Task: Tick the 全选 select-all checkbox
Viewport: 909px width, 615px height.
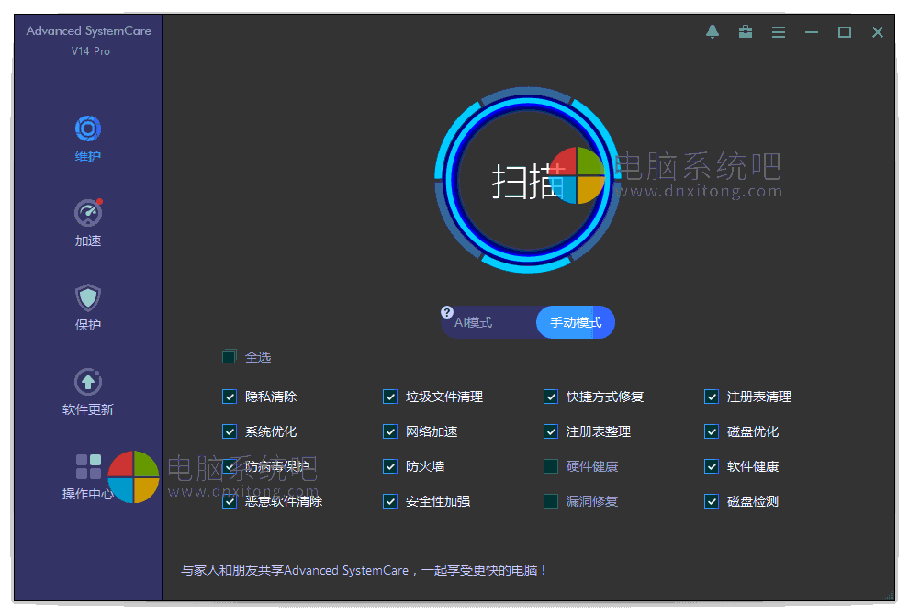Action: 230,356
